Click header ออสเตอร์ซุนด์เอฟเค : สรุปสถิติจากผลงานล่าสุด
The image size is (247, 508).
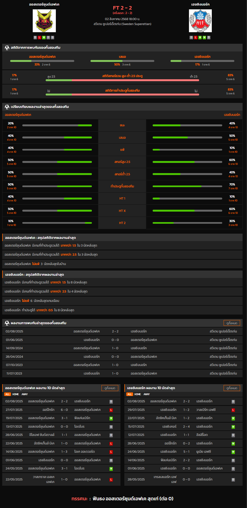(x=122, y=237)
